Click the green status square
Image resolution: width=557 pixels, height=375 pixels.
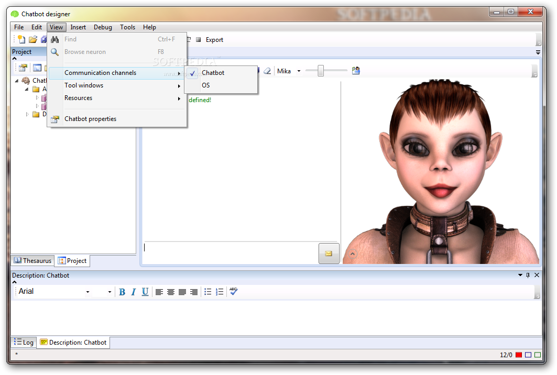[538, 355]
